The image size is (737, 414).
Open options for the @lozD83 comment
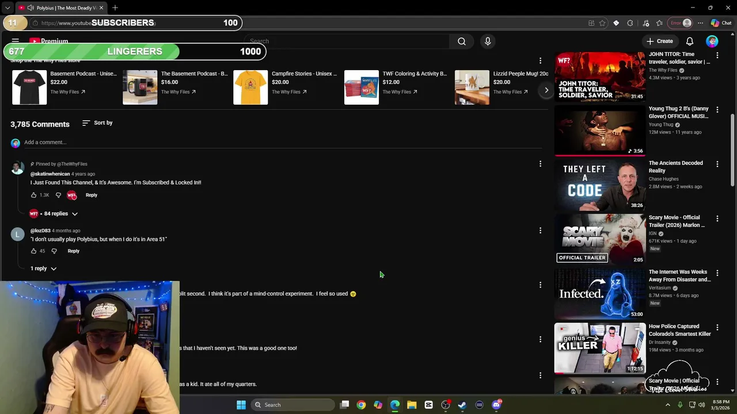(540, 231)
